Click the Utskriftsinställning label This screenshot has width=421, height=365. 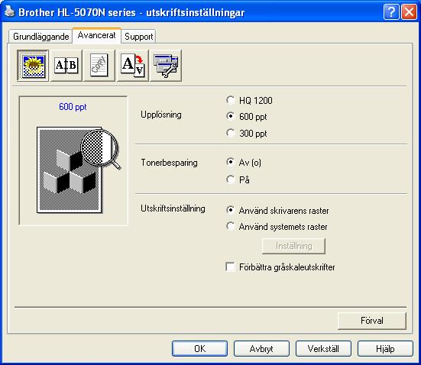173,208
